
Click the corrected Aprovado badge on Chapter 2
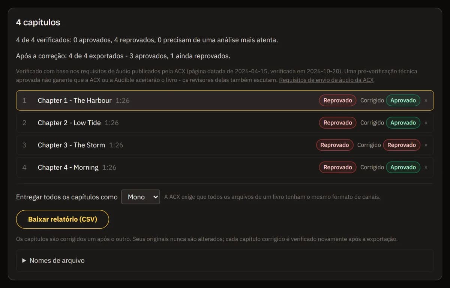pos(403,123)
